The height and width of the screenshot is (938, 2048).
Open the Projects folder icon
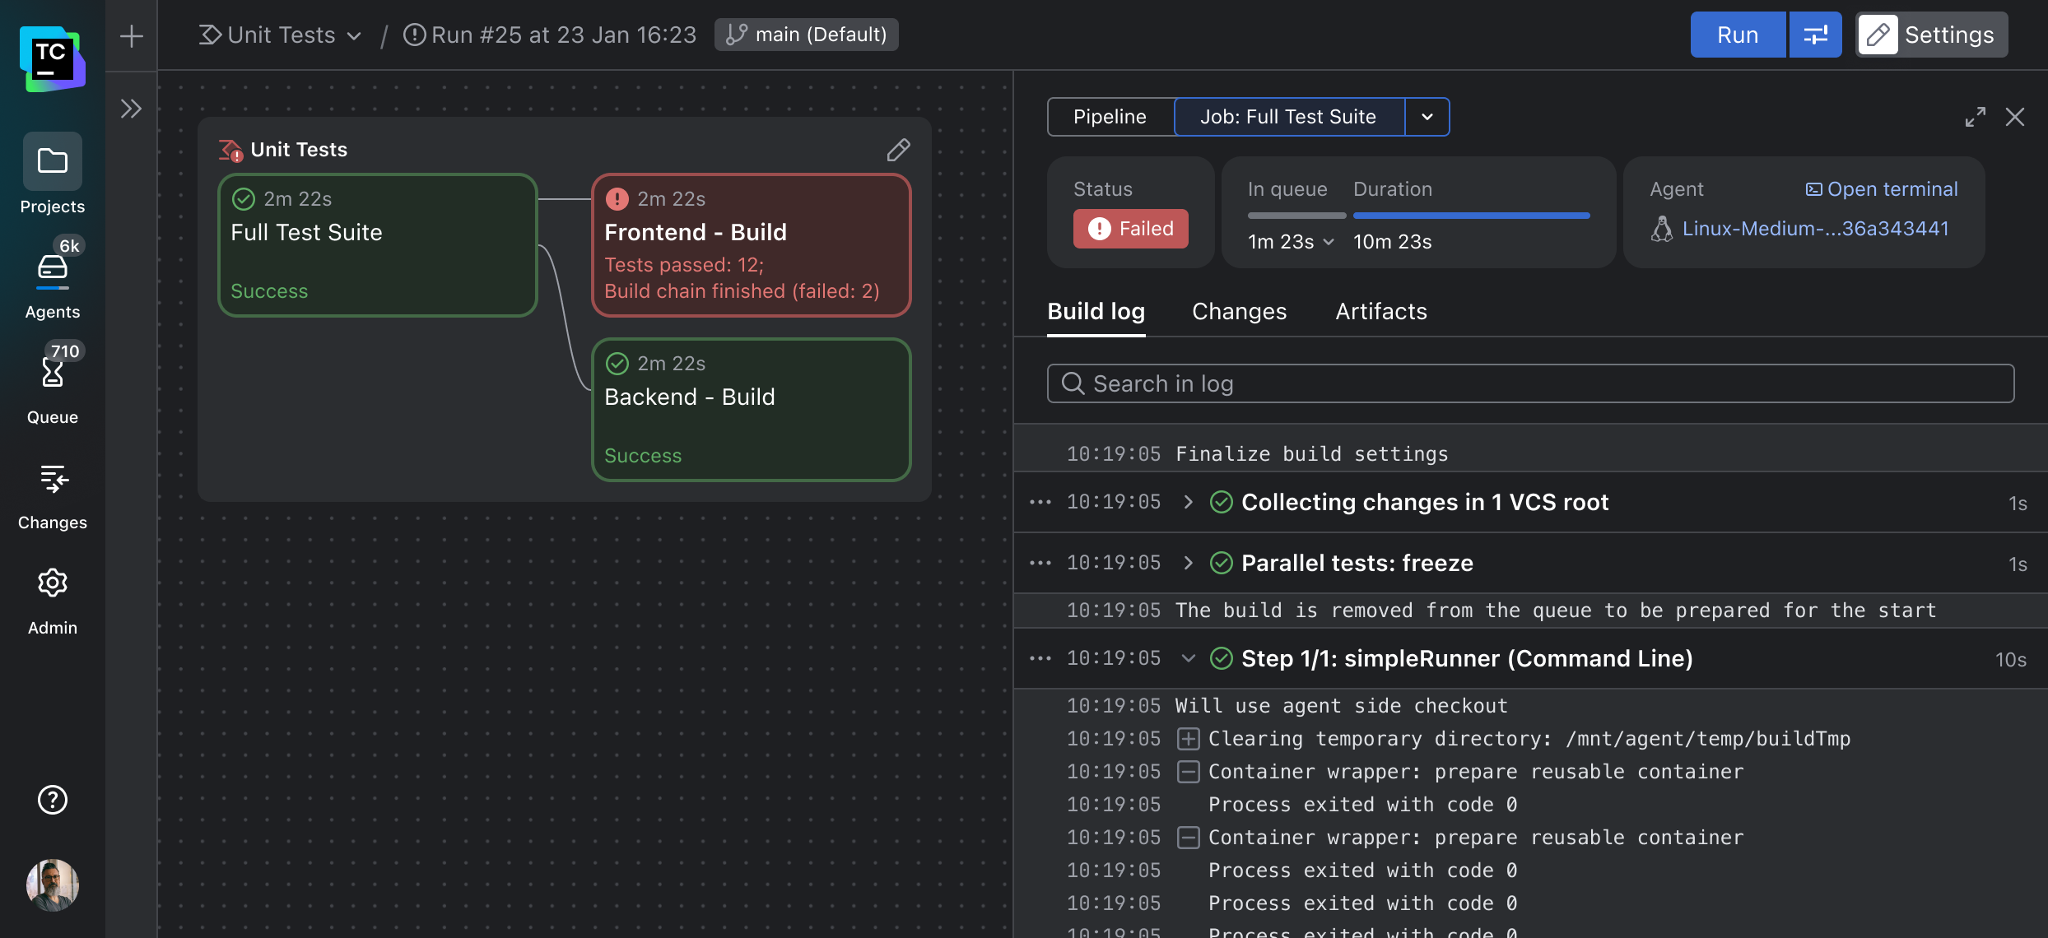point(53,161)
